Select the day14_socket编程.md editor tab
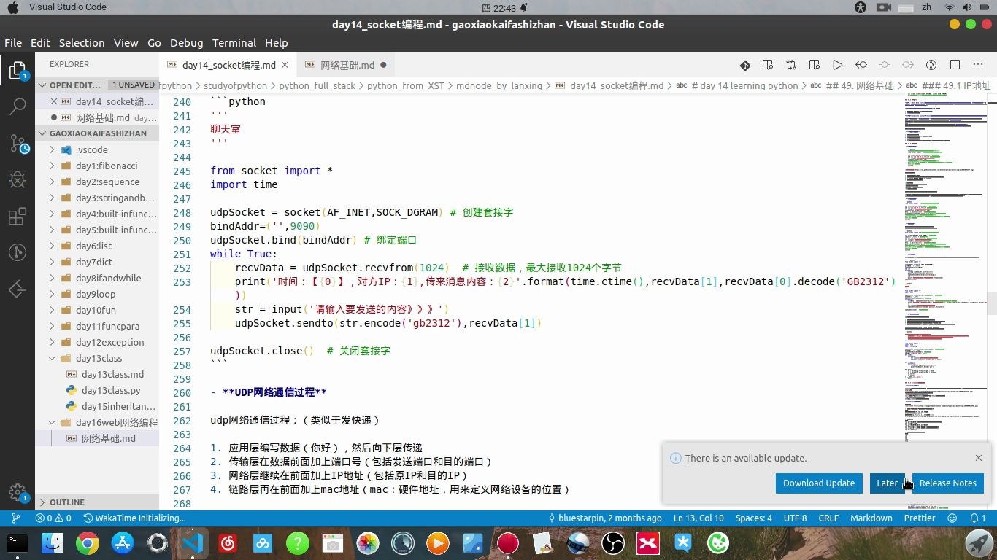Image resolution: width=997 pixels, height=560 pixels. click(x=228, y=65)
